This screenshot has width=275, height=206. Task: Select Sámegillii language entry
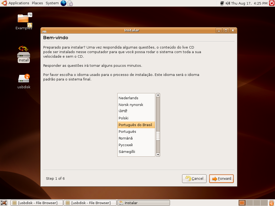[136, 152]
